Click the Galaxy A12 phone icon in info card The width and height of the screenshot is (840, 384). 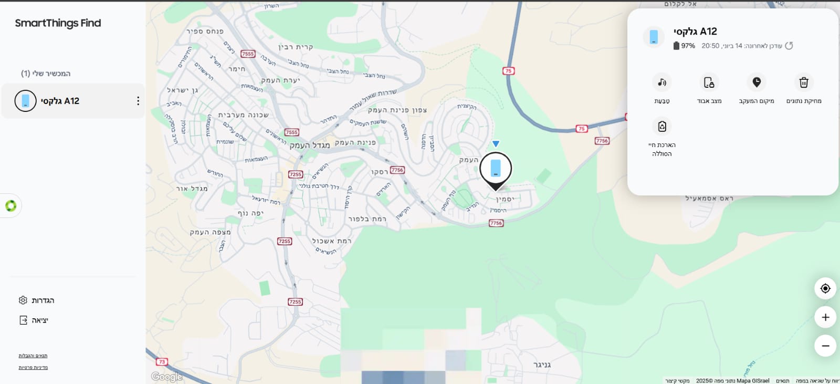pyautogui.click(x=654, y=37)
